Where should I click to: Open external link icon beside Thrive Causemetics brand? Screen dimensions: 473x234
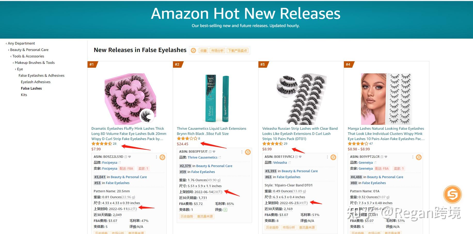pos(220,157)
